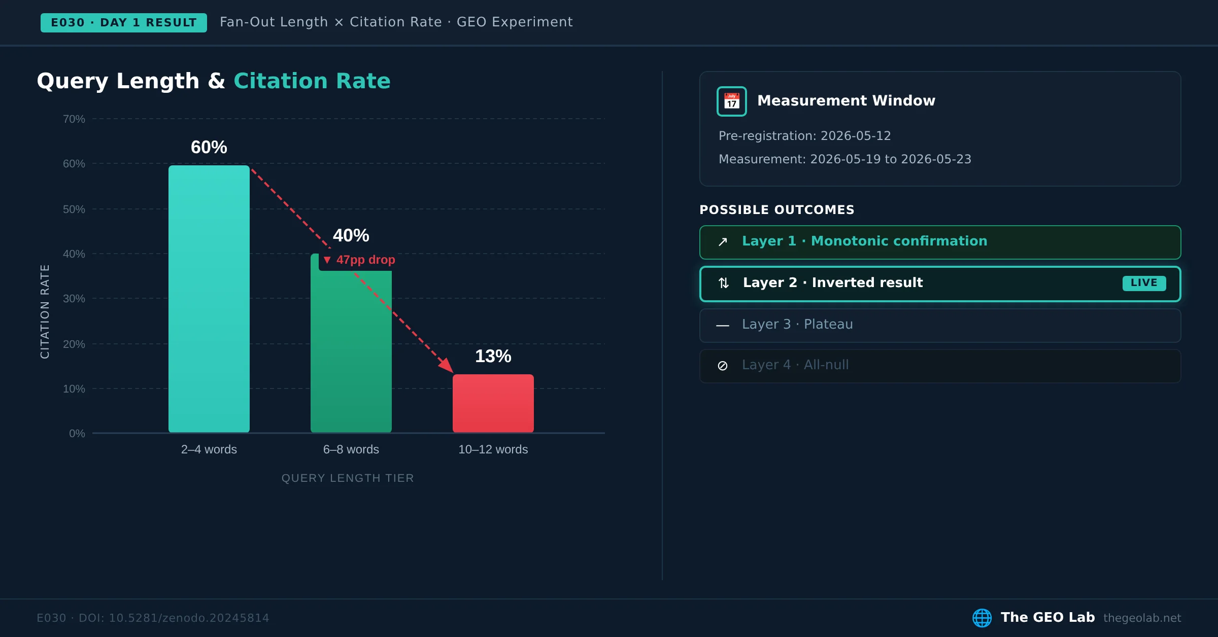
Task: Click the E030 Day 1 Result badge
Action: click(x=123, y=23)
